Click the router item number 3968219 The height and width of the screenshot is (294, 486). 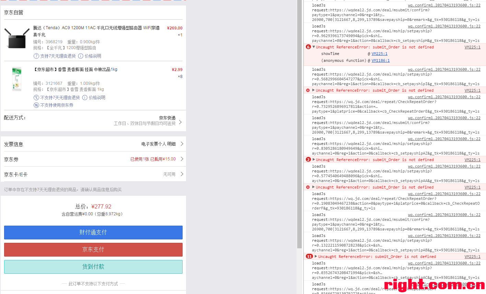(54, 42)
